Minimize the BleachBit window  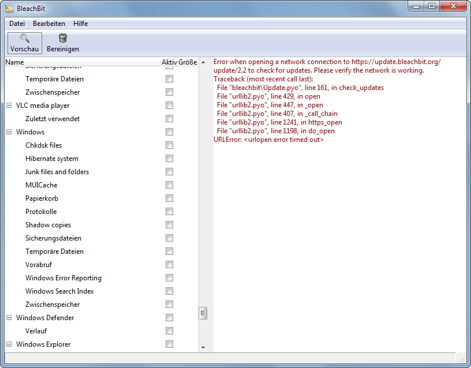pos(416,6)
